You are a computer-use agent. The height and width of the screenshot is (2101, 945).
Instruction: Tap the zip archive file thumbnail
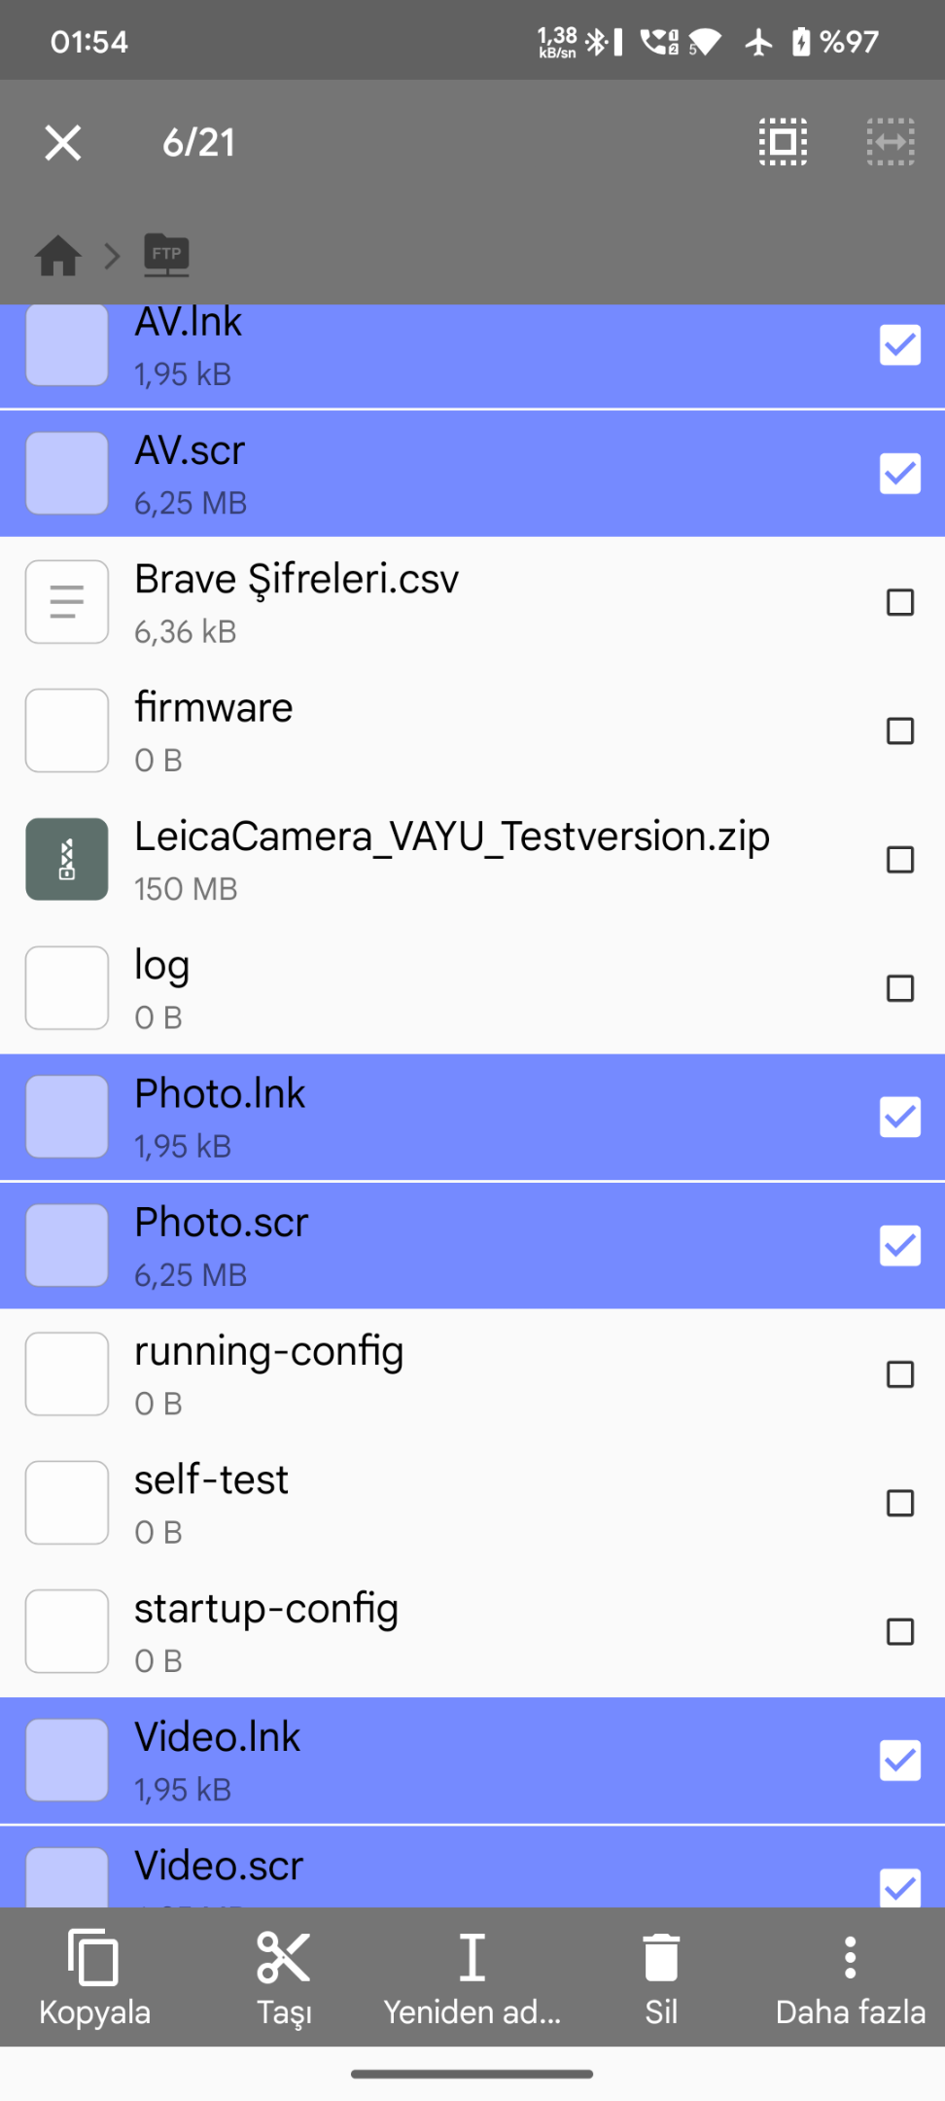click(x=67, y=859)
